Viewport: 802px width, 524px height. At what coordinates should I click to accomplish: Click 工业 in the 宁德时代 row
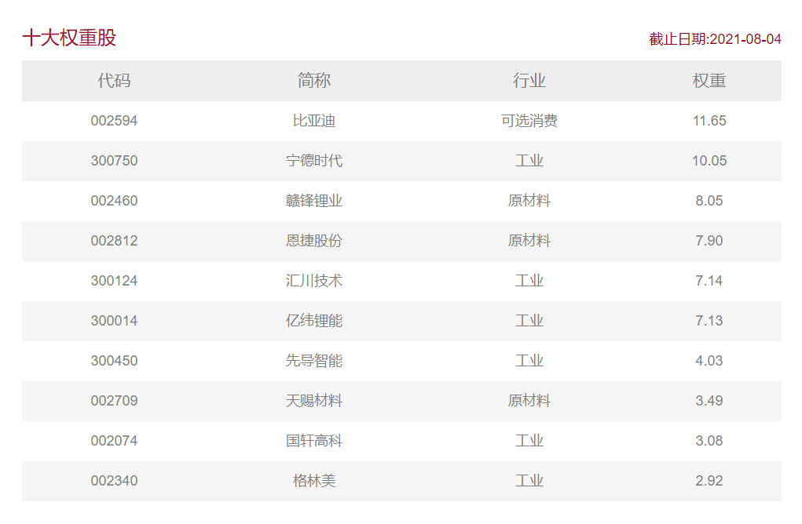(x=529, y=161)
